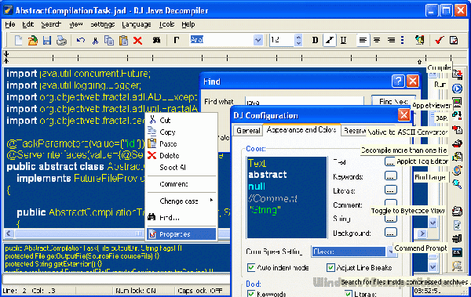This screenshot has height=297, width=471.
Task: Click the red X Delete toolbar icon
Action: click(x=137, y=40)
